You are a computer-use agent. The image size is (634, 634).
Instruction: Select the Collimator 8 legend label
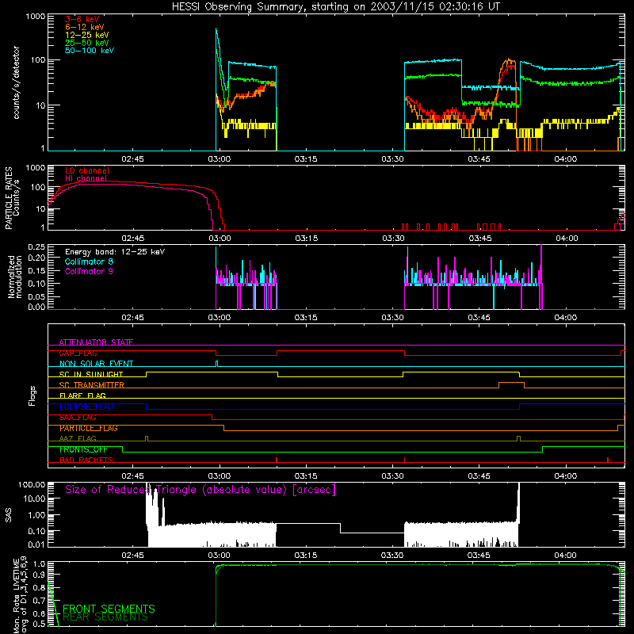(89, 262)
